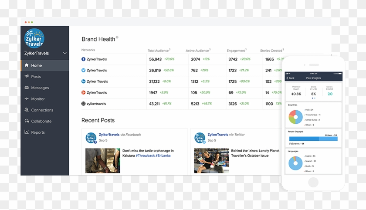Click the #Throwback hashtag link
Image resolution: width=366 pixels, height=210 pixels.
pos(146,156)
